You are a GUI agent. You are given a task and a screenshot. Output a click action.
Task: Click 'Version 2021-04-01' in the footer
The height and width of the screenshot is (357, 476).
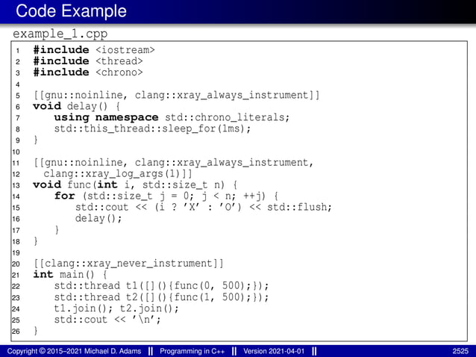274,351
